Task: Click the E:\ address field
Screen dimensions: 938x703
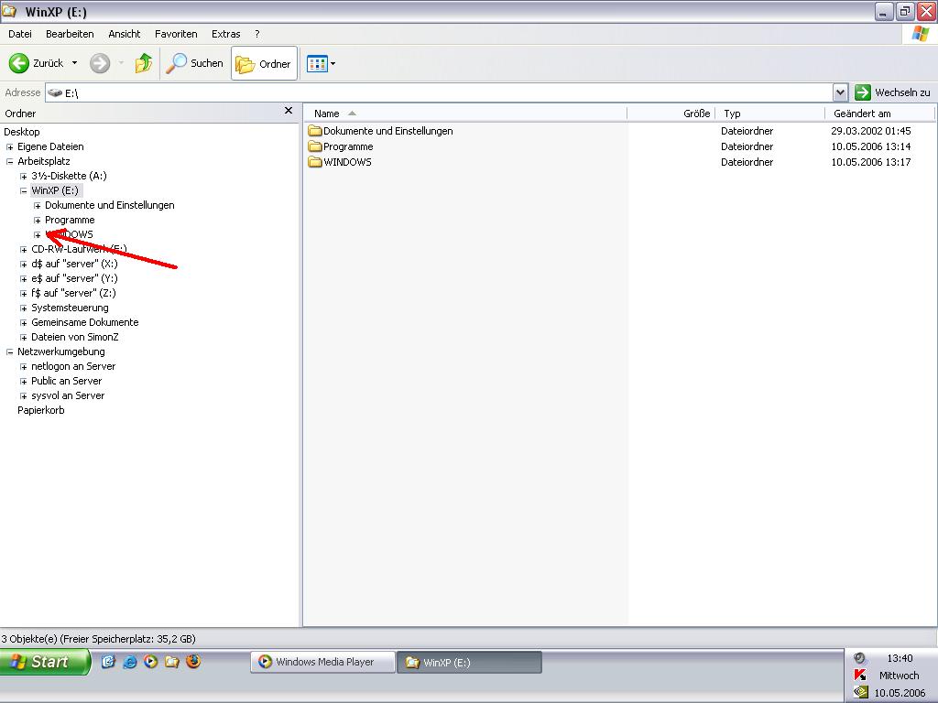Action: coord(440,92)
